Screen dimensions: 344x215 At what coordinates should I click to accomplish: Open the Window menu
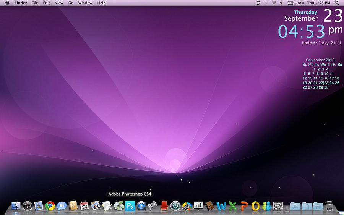(x=85, y=3)
